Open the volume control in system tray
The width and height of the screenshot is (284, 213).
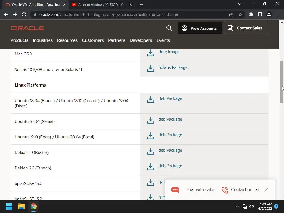click(252, 206)
